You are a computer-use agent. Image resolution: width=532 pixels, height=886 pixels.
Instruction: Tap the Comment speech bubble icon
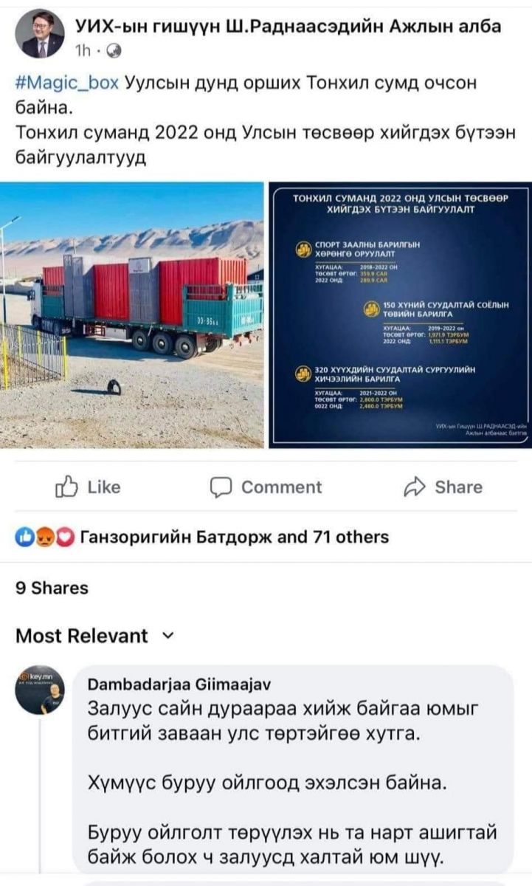pos(221,487)
